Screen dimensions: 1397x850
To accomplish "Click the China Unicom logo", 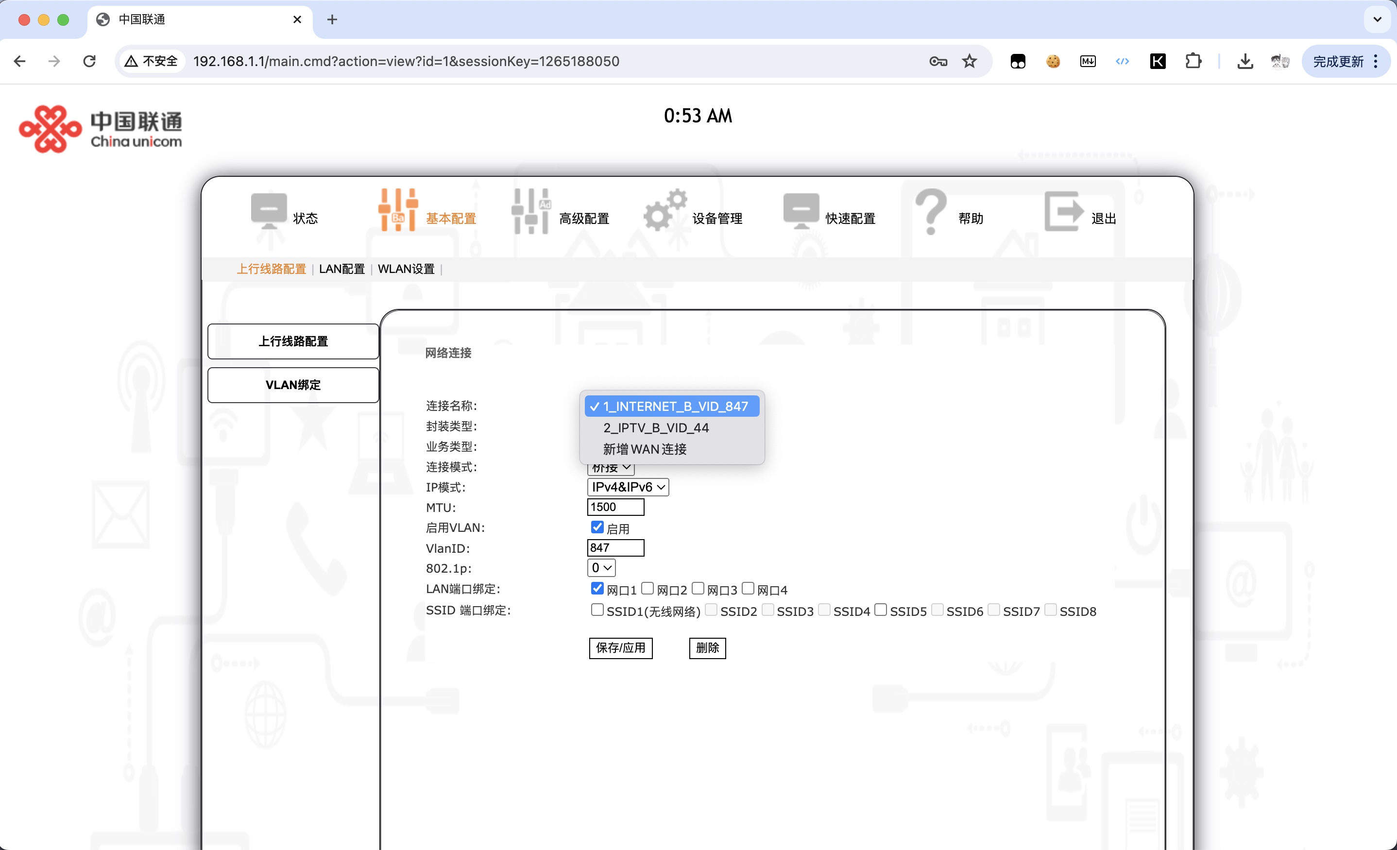I will click(x=101, y=129).
